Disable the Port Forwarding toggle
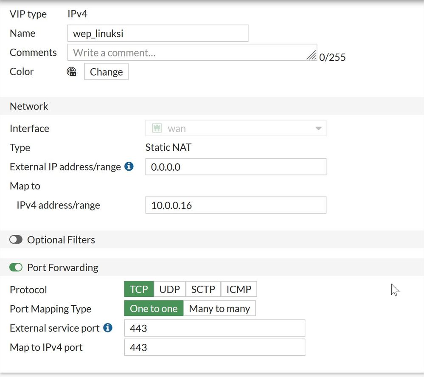This screenshot has width=424, height=377. [x=16, y=267]
